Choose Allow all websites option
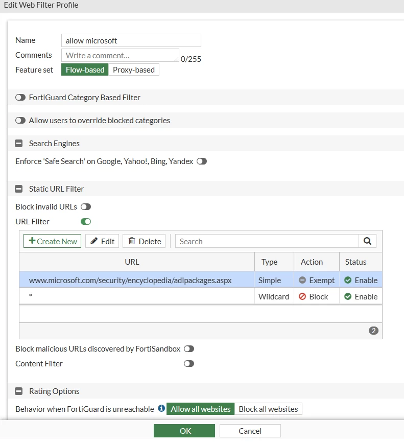Viewport: 404px width, 443px height. [200, 409]
